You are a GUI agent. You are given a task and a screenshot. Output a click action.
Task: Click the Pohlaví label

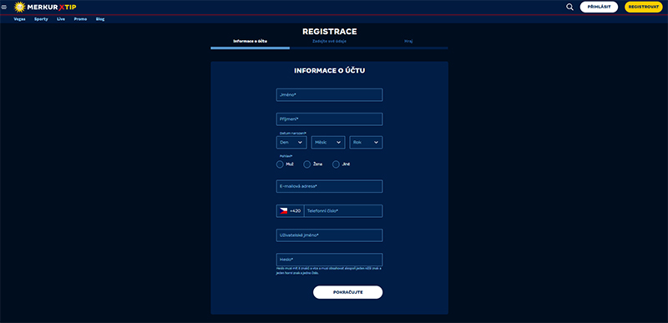286,156
